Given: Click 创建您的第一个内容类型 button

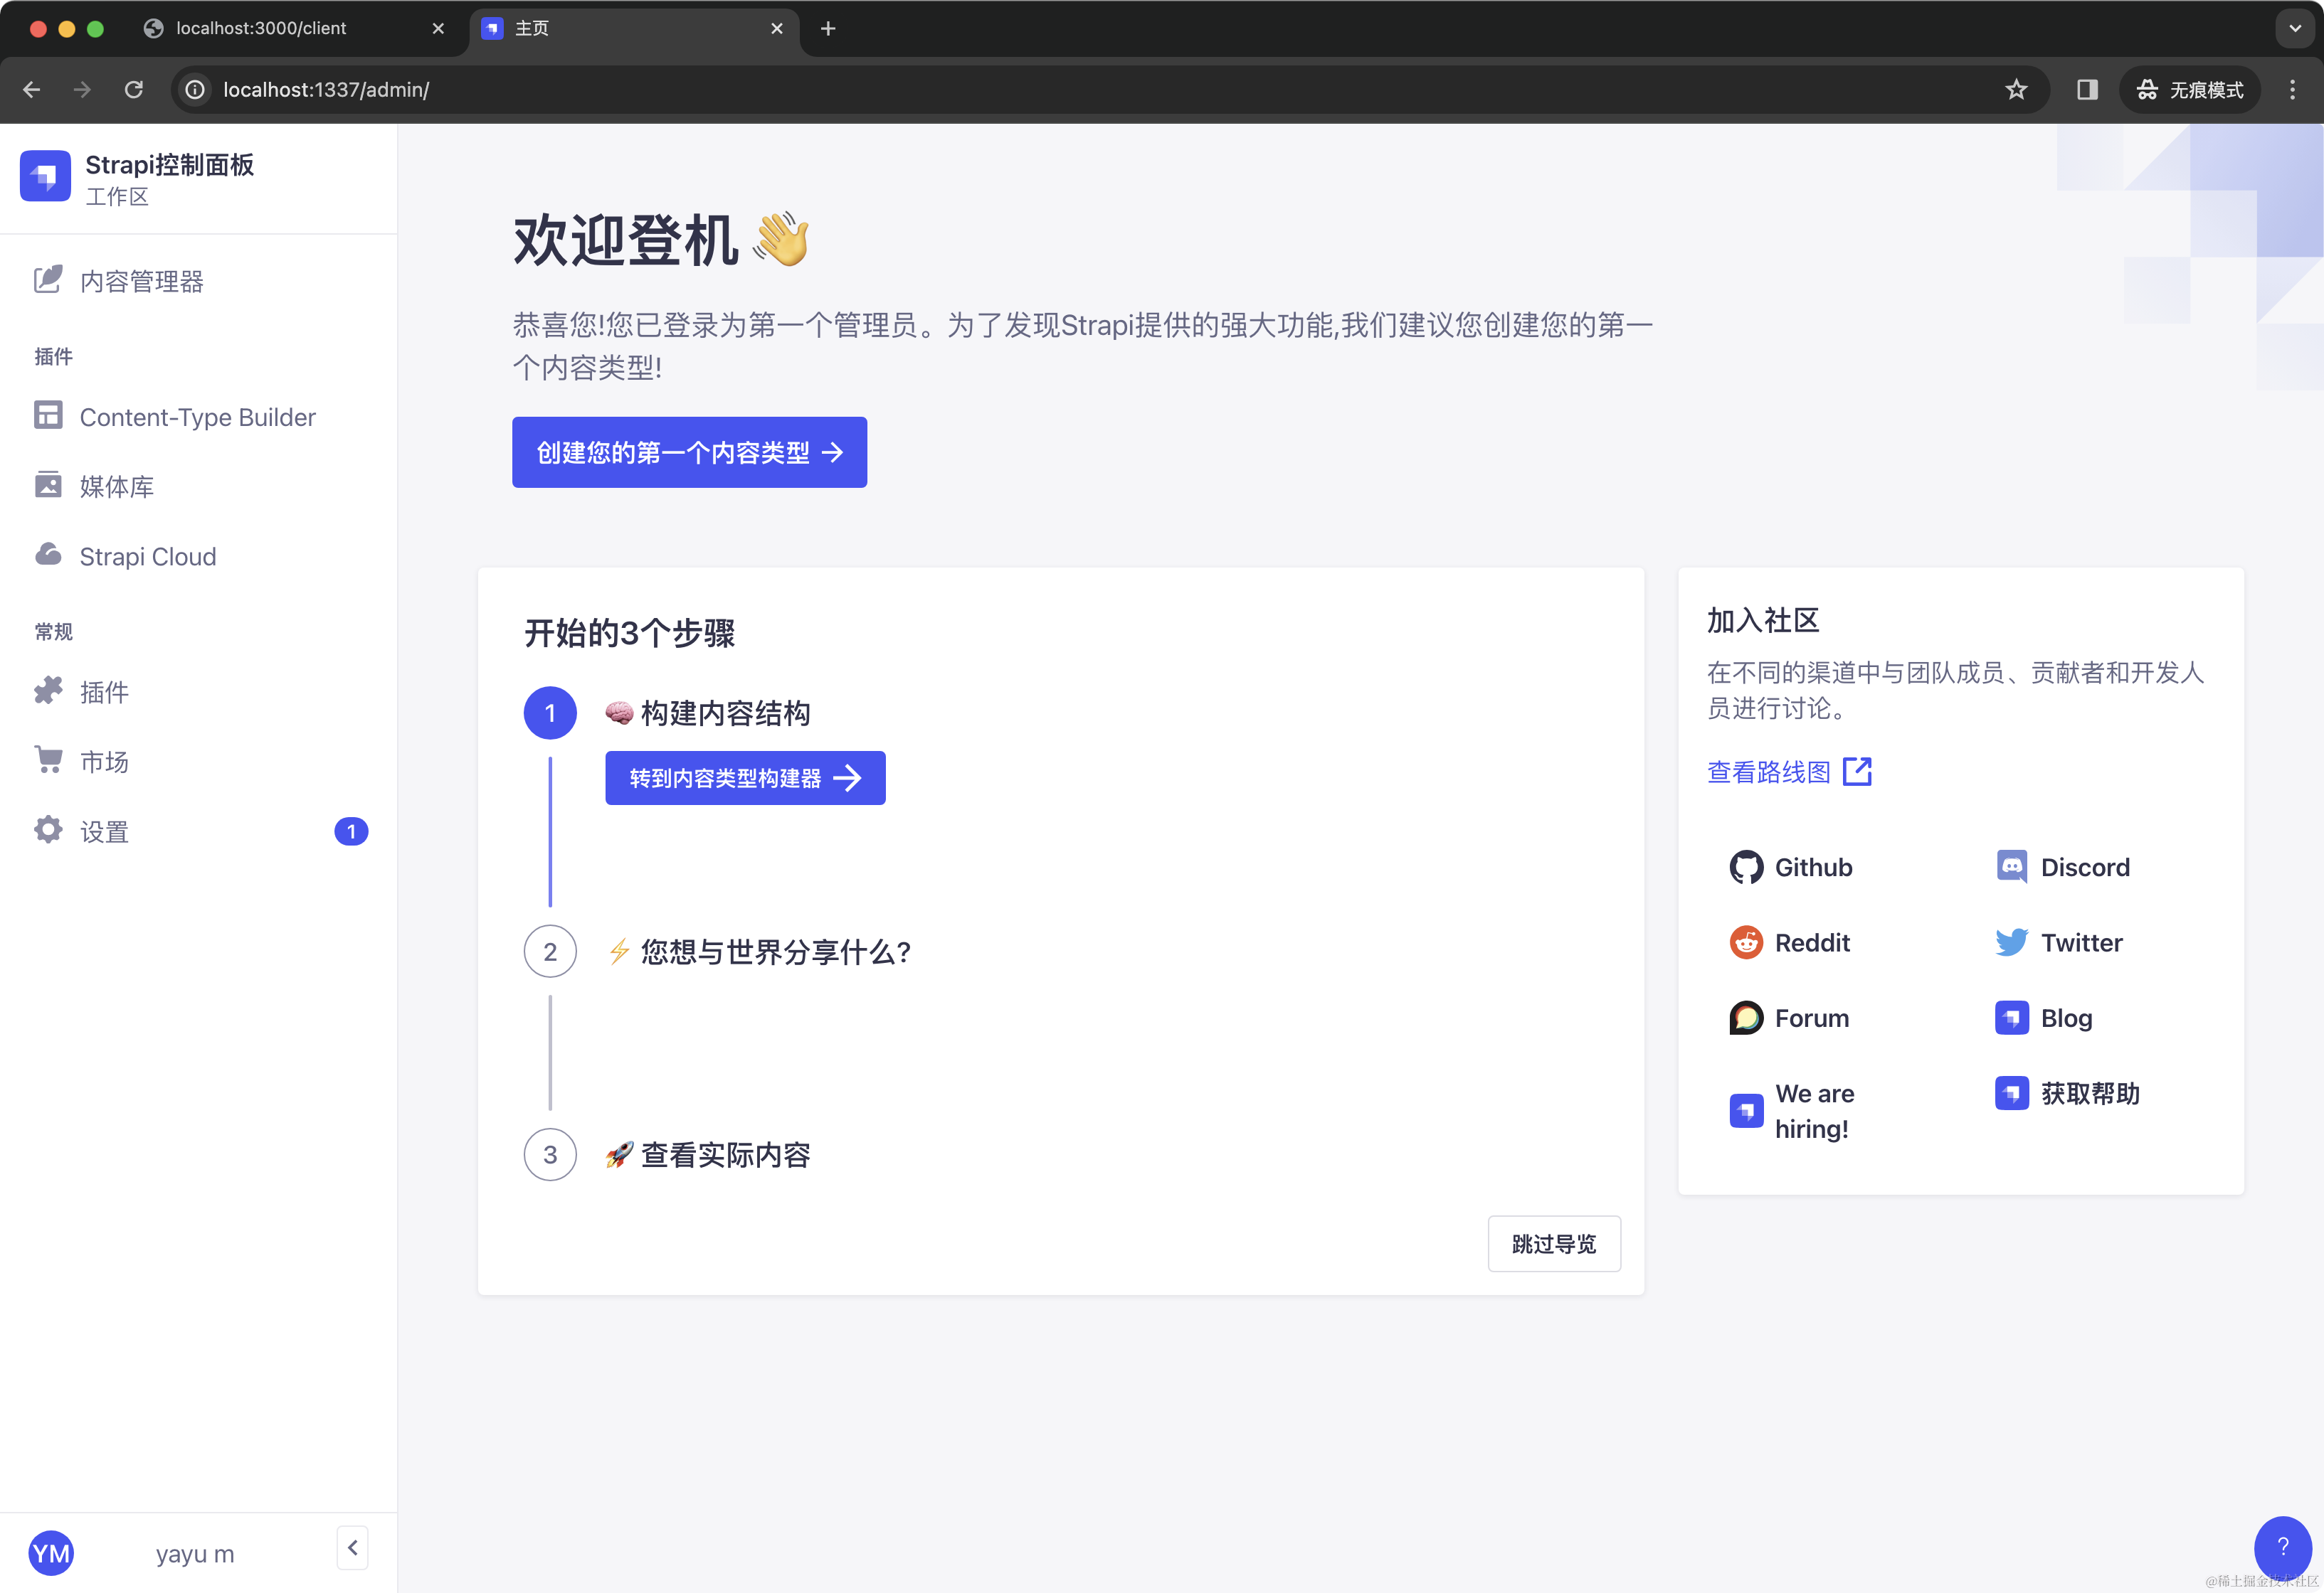Looking at the screenshot, I should click(689, 453).
